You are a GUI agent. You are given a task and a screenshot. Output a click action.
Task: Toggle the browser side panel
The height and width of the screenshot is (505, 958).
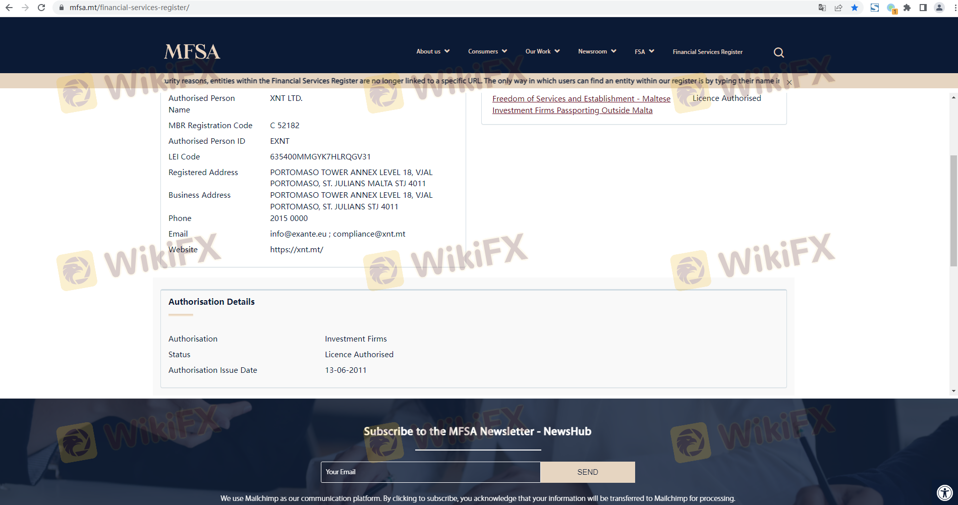923,8
